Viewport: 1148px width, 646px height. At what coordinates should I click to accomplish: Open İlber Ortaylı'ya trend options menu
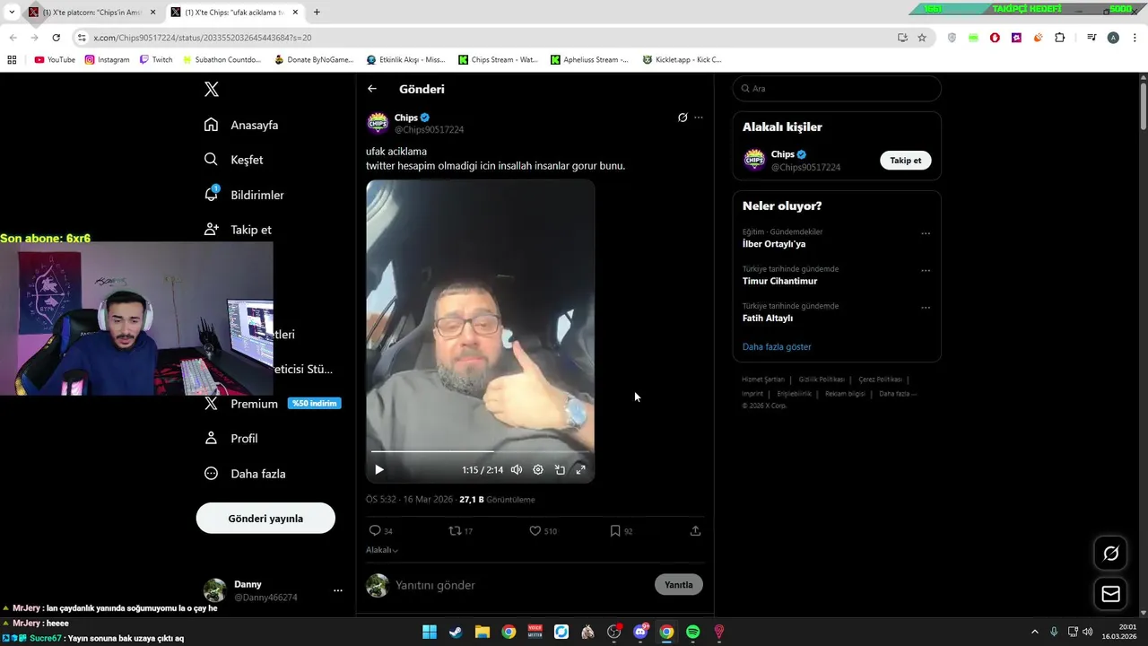(x=926, y=233)
